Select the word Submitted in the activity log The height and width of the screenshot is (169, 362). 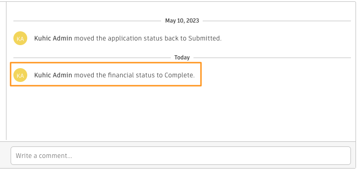point(204,38)
